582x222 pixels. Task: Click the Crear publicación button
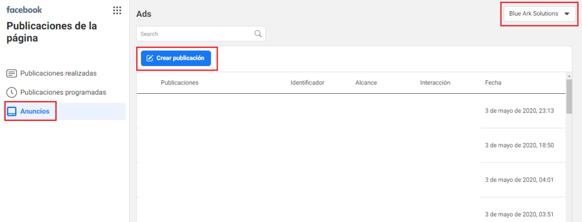tap(176, 58)
